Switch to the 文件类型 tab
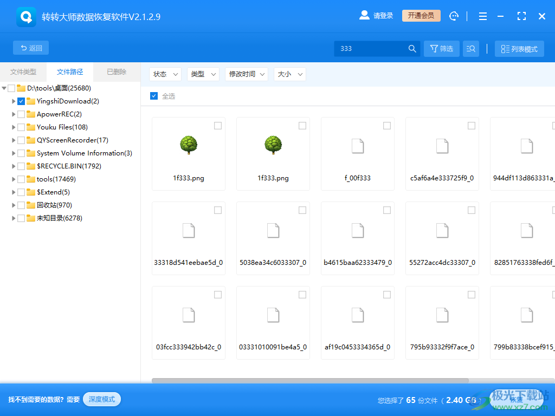 point(23,72)
